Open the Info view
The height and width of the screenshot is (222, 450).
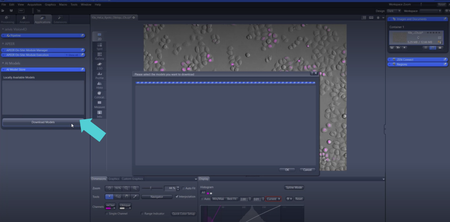tap(99, 114)
